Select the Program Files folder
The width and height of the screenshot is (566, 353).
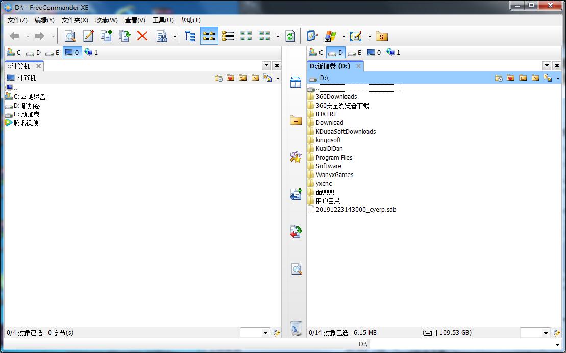(x=330, y=157)
